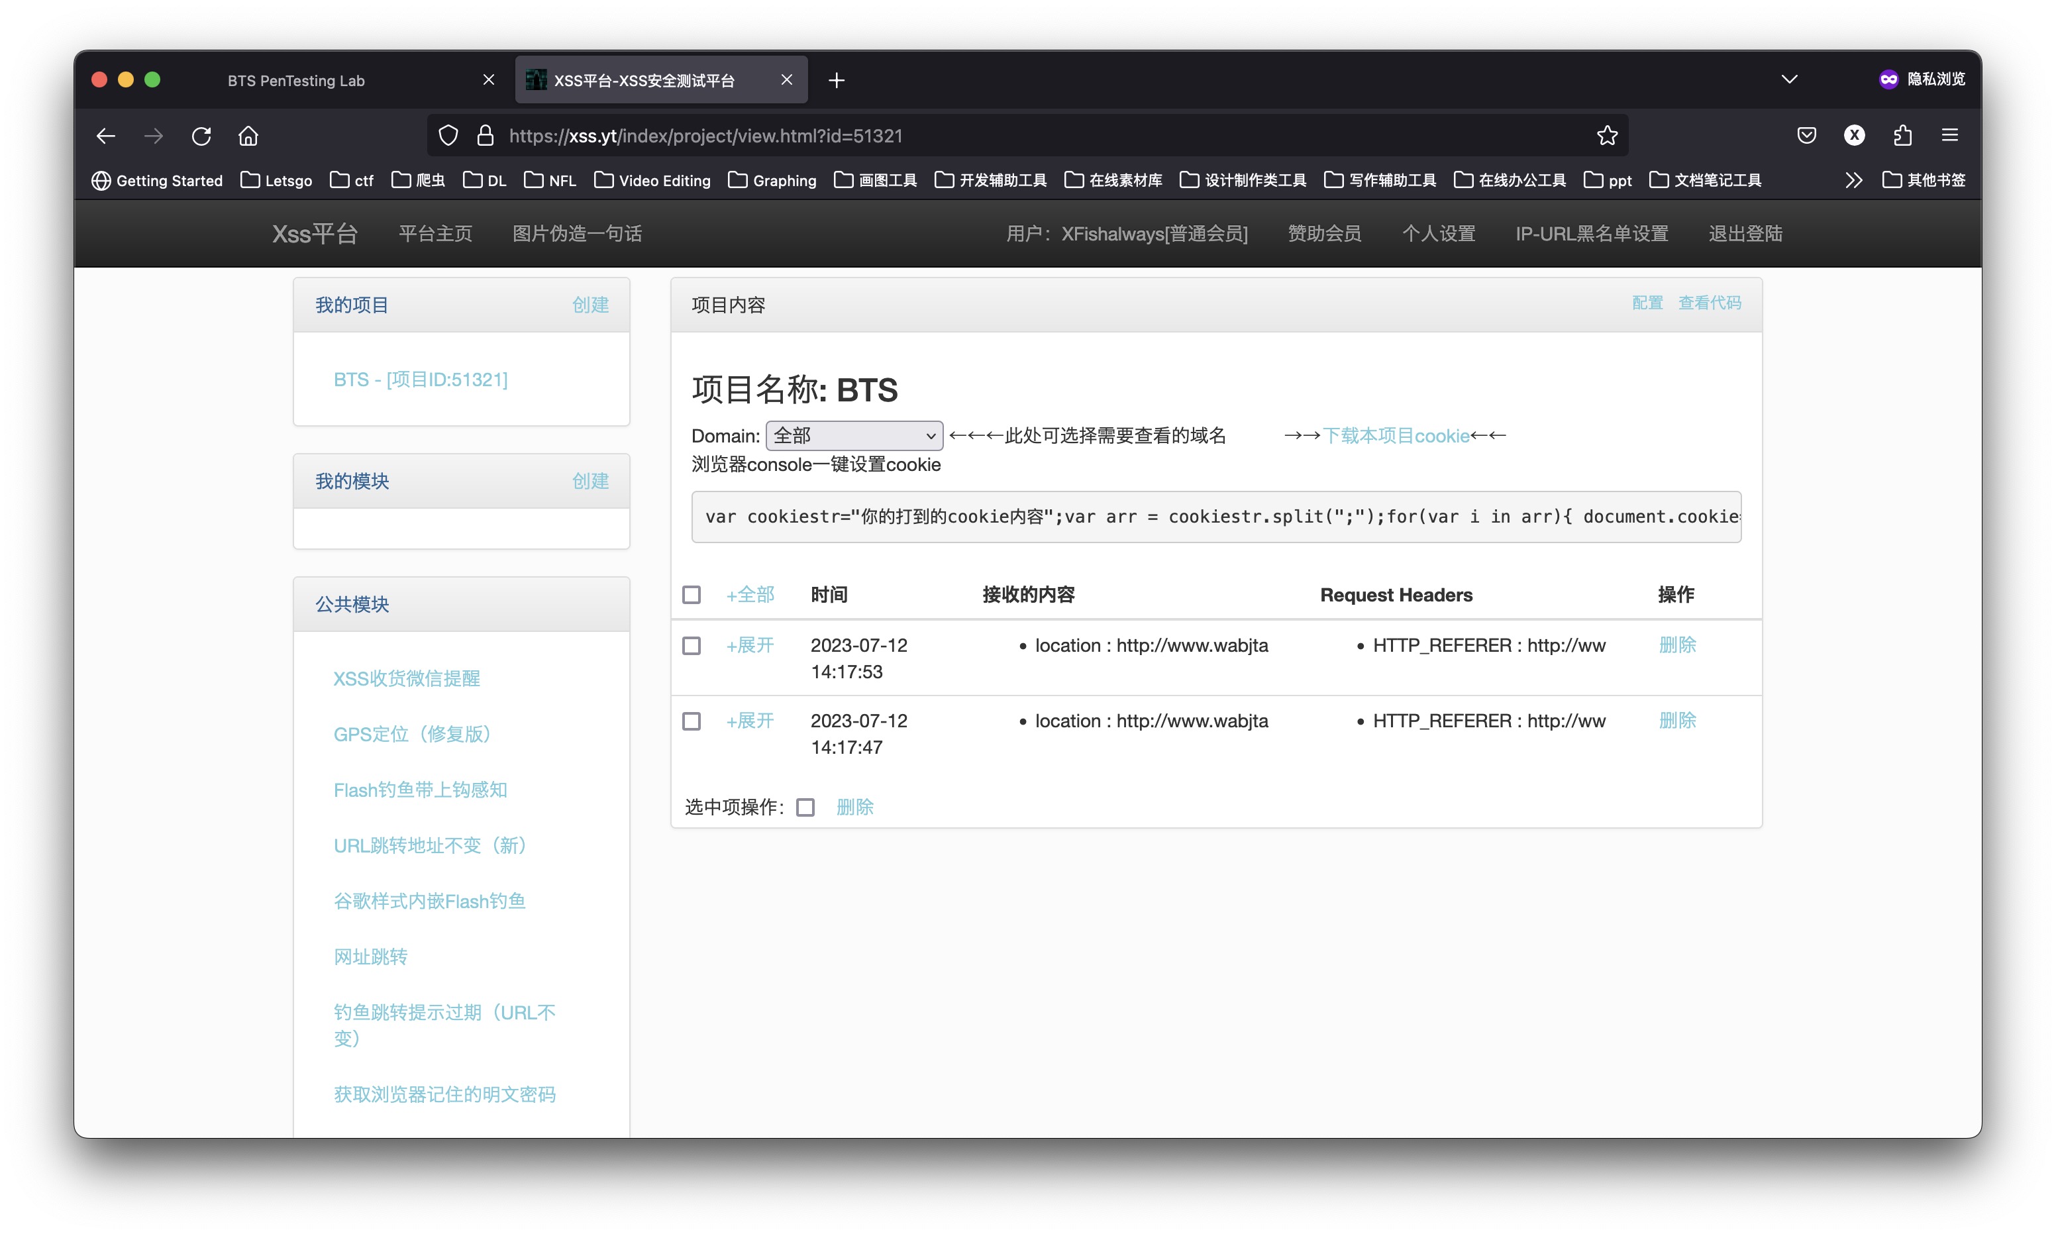Viewport: 2056px width, 1236px height.
Task: Open the Firefox hamburger menu
Action: pos(1949,135)
